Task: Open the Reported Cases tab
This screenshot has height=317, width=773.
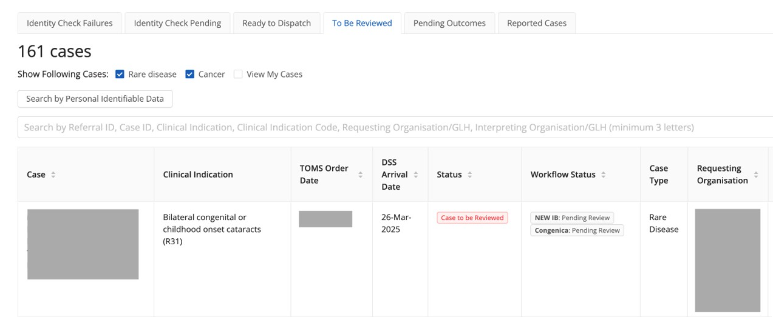Action: (537, 23)
